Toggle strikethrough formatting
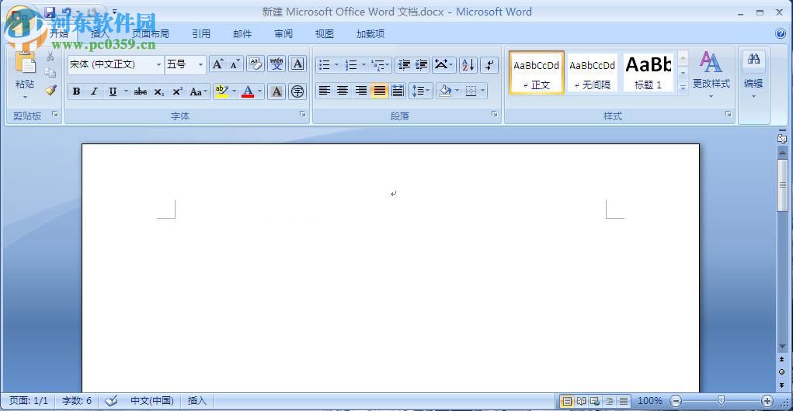Screen dimensions: 793x411 (x=141, y=92)
